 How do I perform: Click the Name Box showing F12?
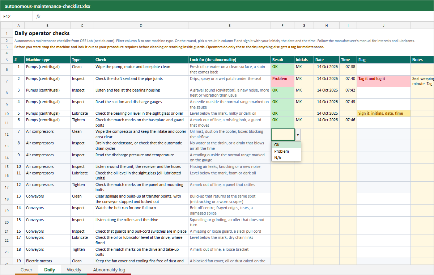coord(17,17)
